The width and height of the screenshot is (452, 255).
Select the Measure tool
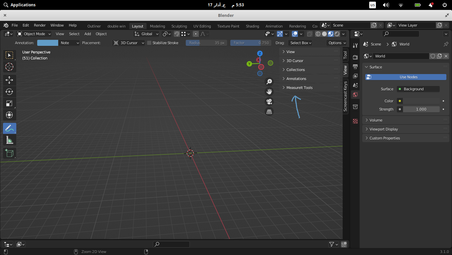[9, 140]
